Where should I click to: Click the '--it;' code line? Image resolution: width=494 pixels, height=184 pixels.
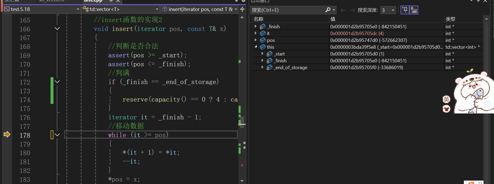point(131,161)
